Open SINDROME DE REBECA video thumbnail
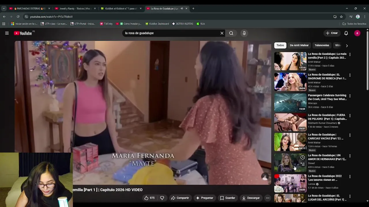369x207 pixels. tap(290, 82)
